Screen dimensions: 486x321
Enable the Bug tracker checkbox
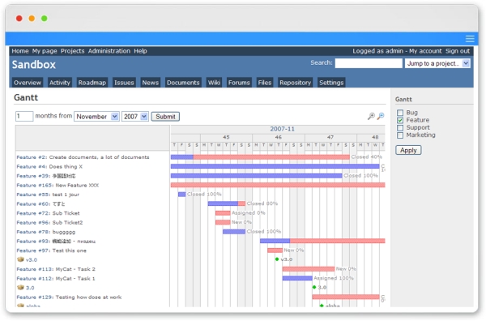pos(400,113)
